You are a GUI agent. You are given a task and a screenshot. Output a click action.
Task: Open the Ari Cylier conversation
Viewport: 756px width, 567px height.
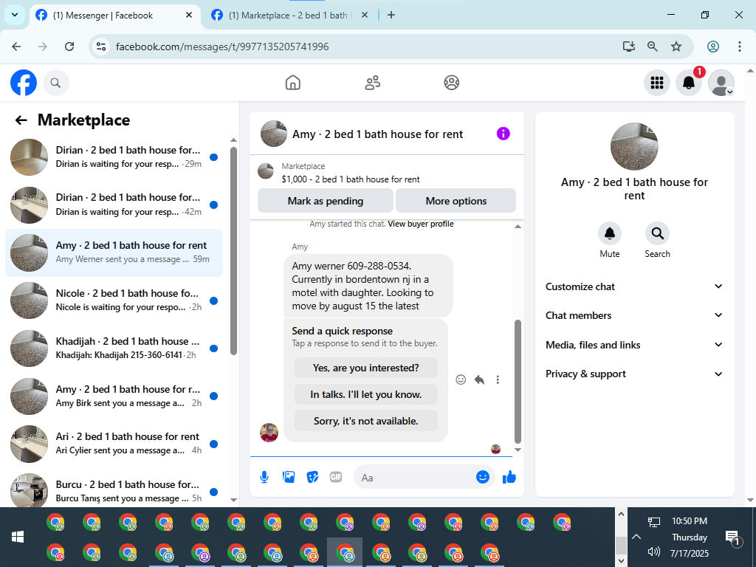coord(114,444)
